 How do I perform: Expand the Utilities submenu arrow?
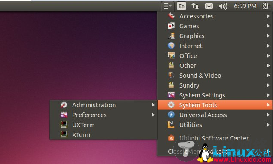pyautogui.click(x=268, y=125)
